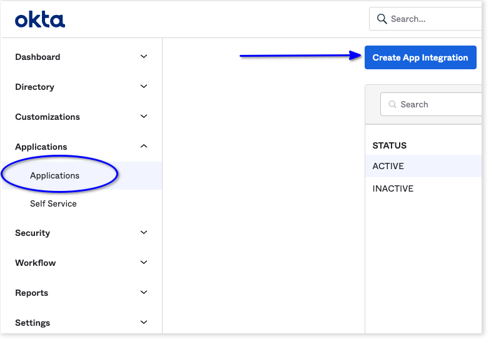Expand the Directory menu chevron
The height and width of the screenshot is (342, 491).
144,87
